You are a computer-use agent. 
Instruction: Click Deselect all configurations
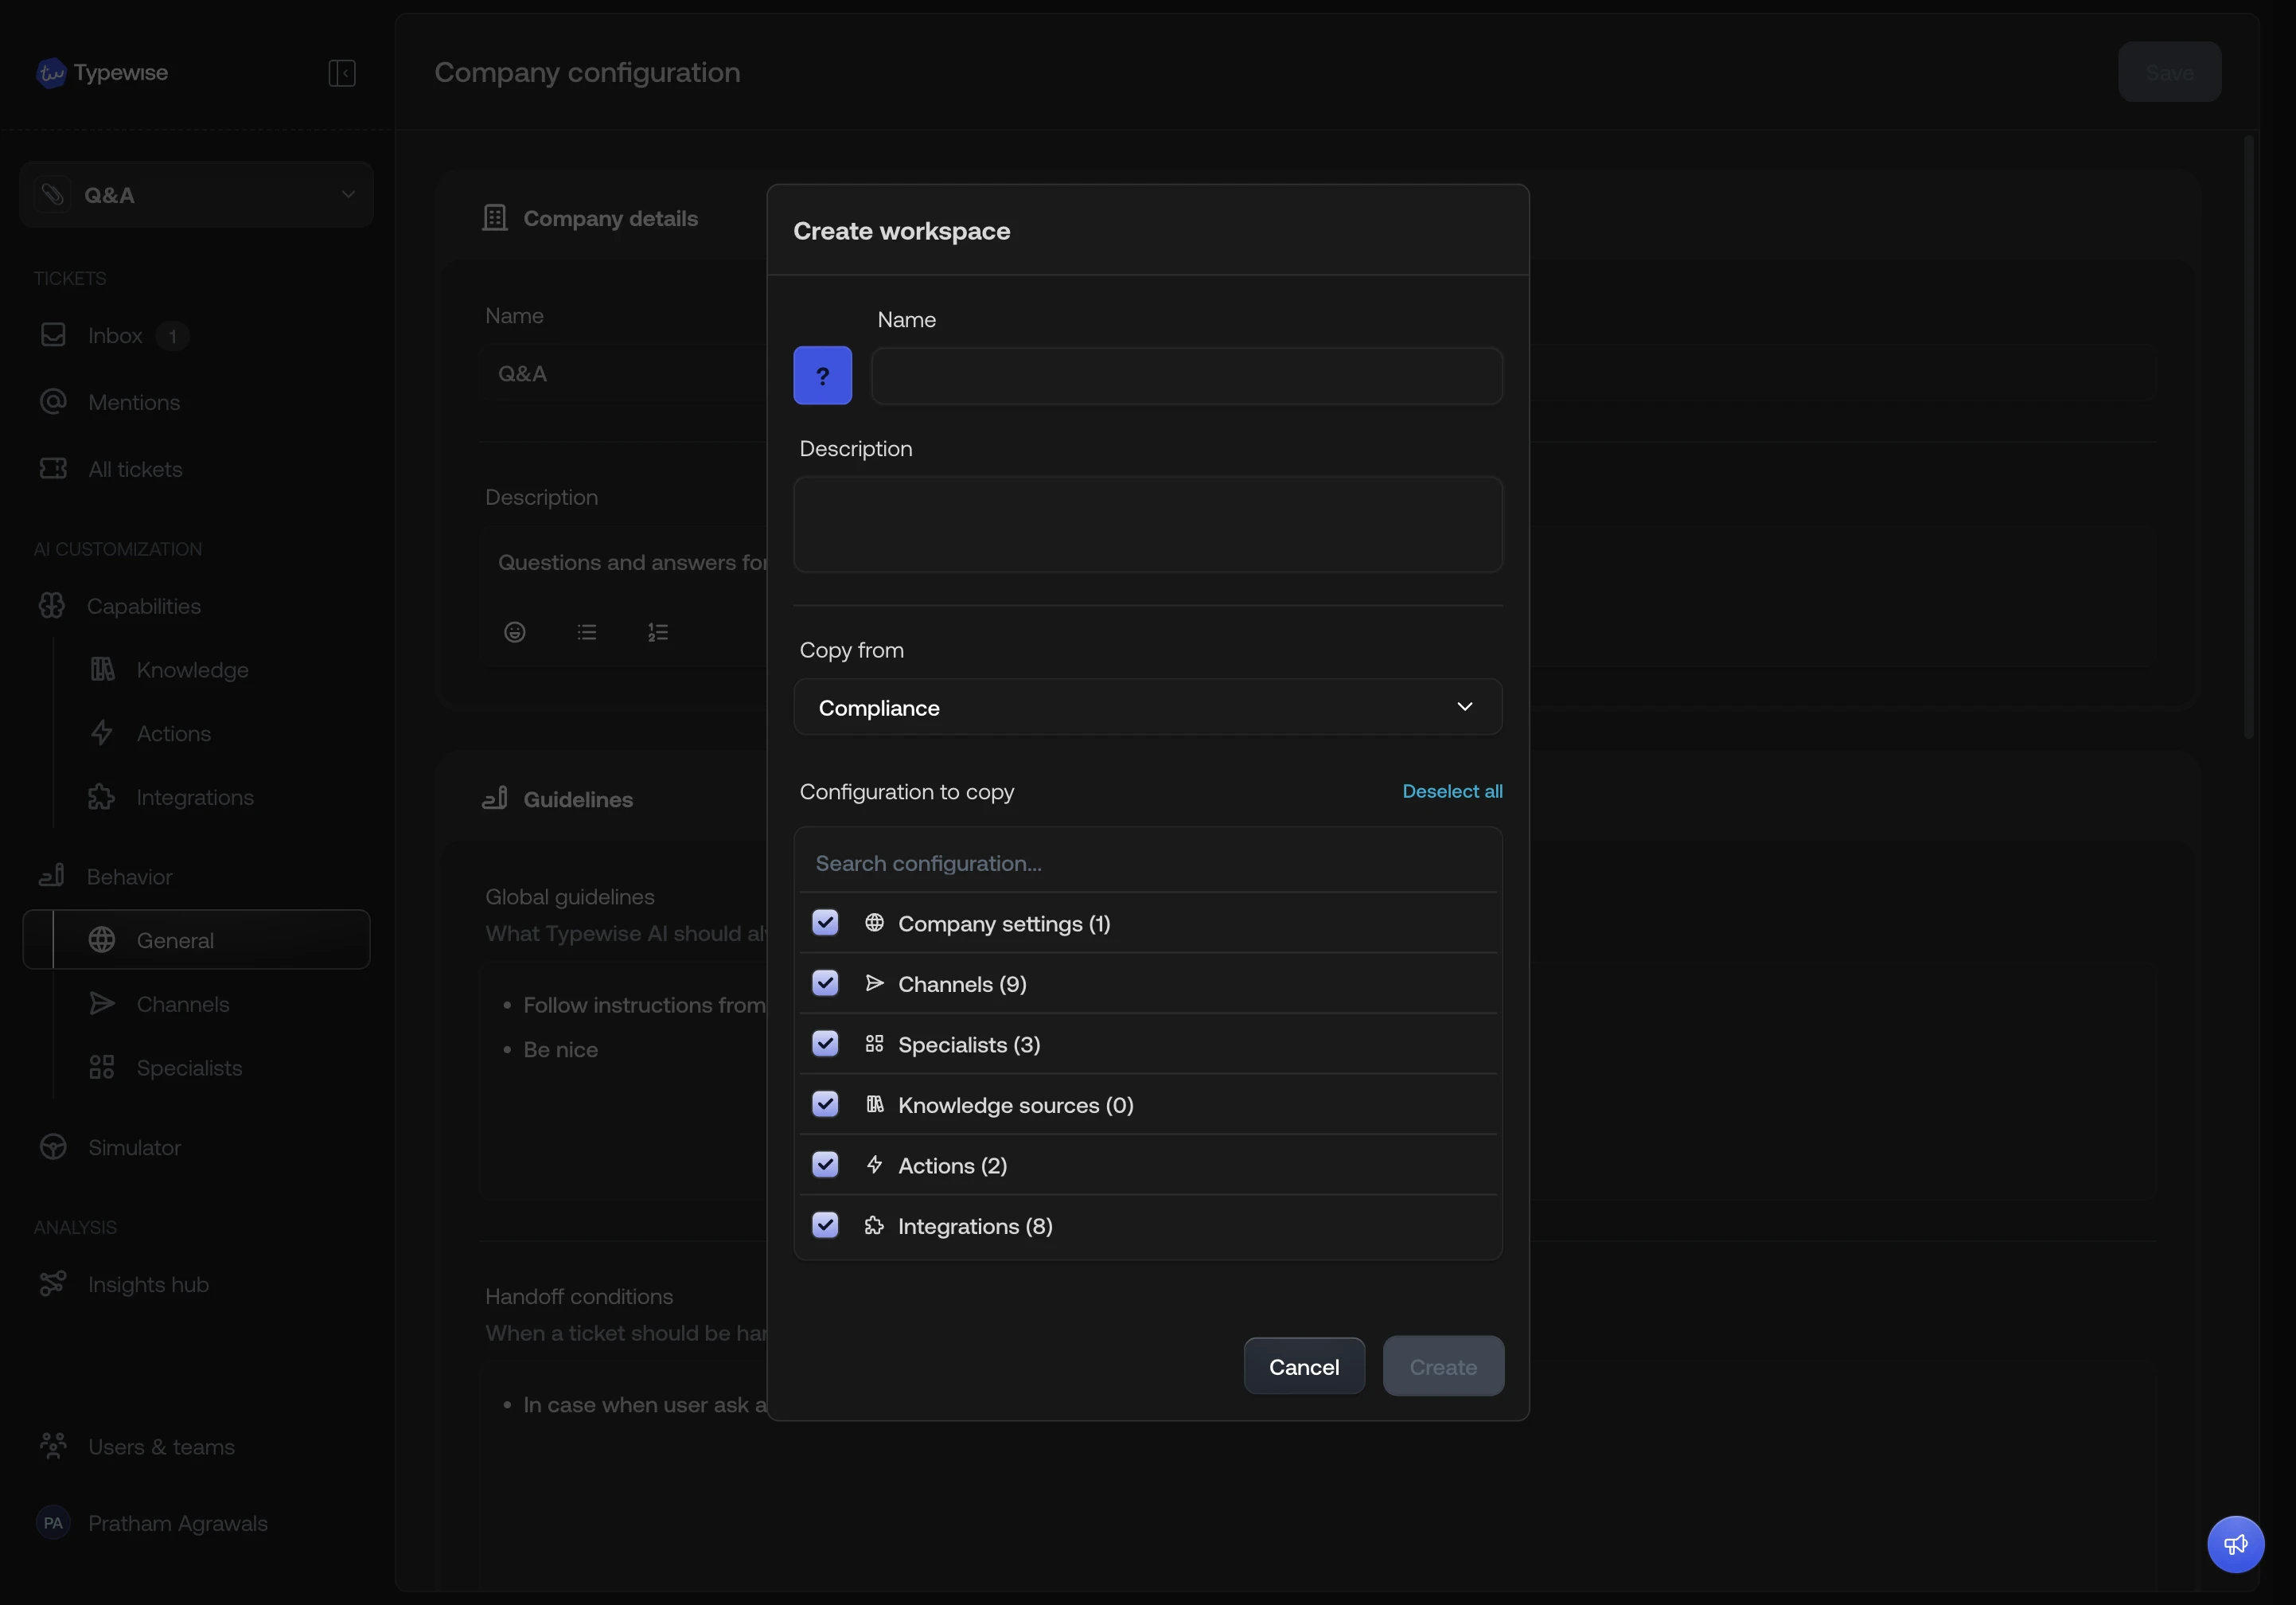[x=1452, y=791]
